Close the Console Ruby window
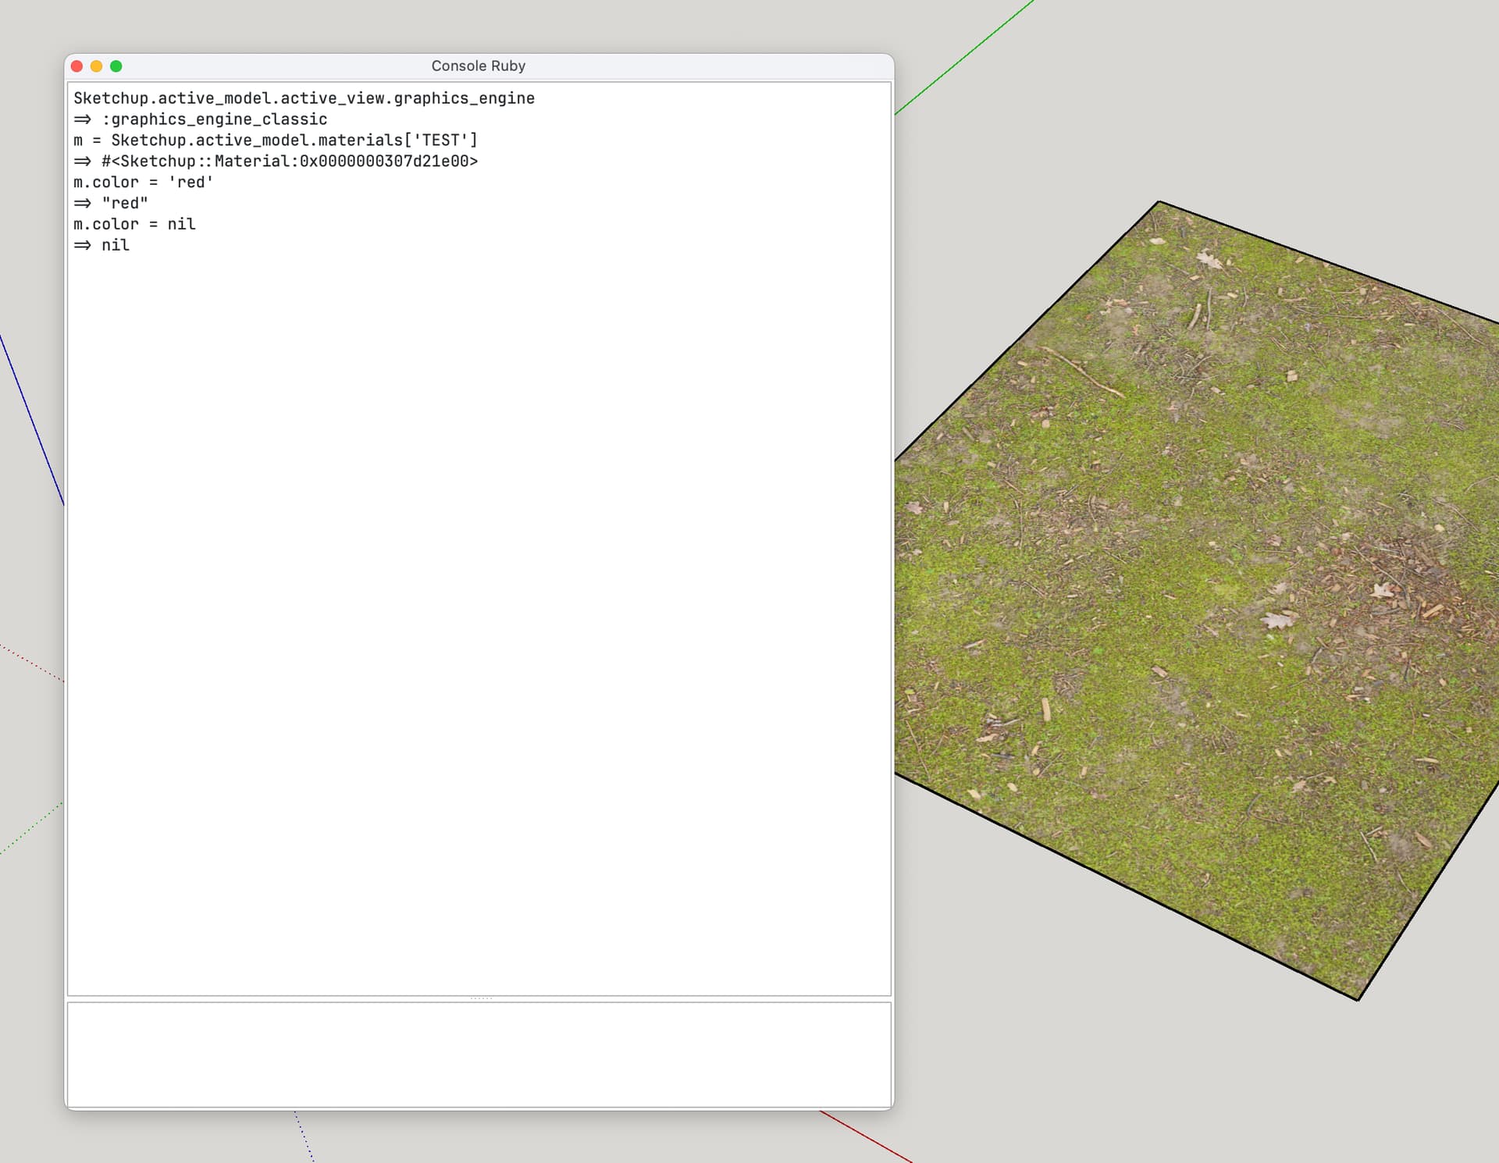This screenshot has width=1499, height=1163. (77, 66)
